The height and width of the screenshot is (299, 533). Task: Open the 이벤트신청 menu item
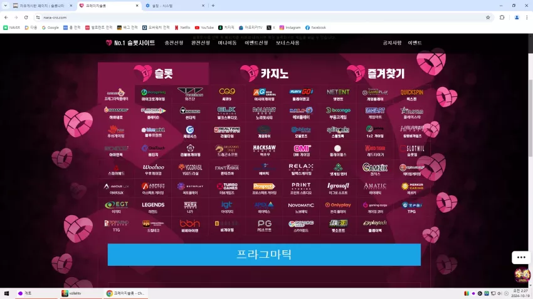pyautogui.click(x=256, y=43)
